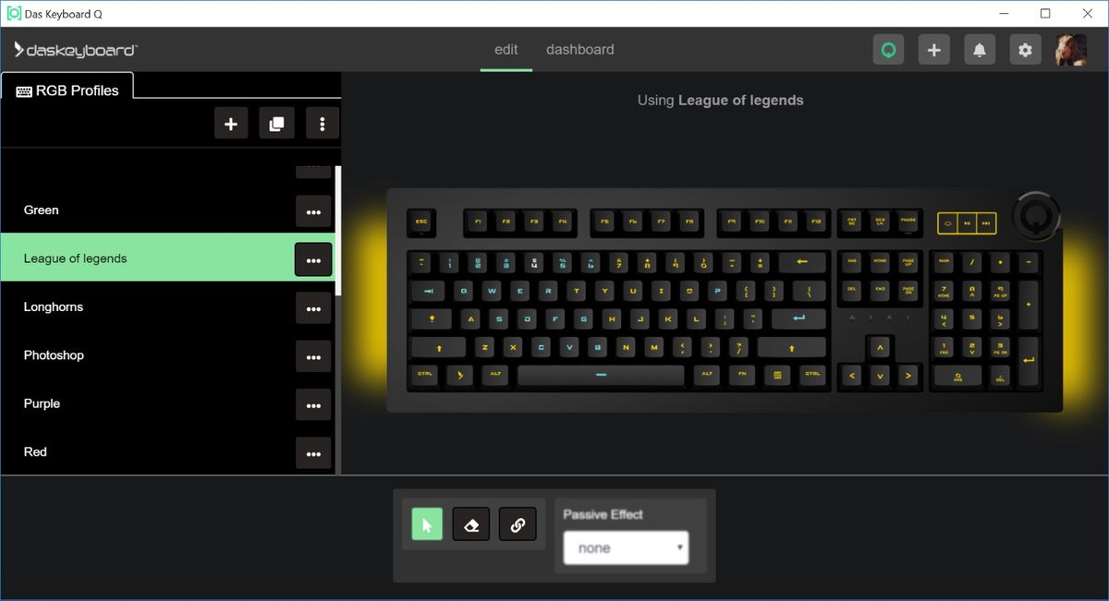The width and height of the screenshot is (1109, 601).
Task: Open options for League of legends profile
Action: (313, 259)
